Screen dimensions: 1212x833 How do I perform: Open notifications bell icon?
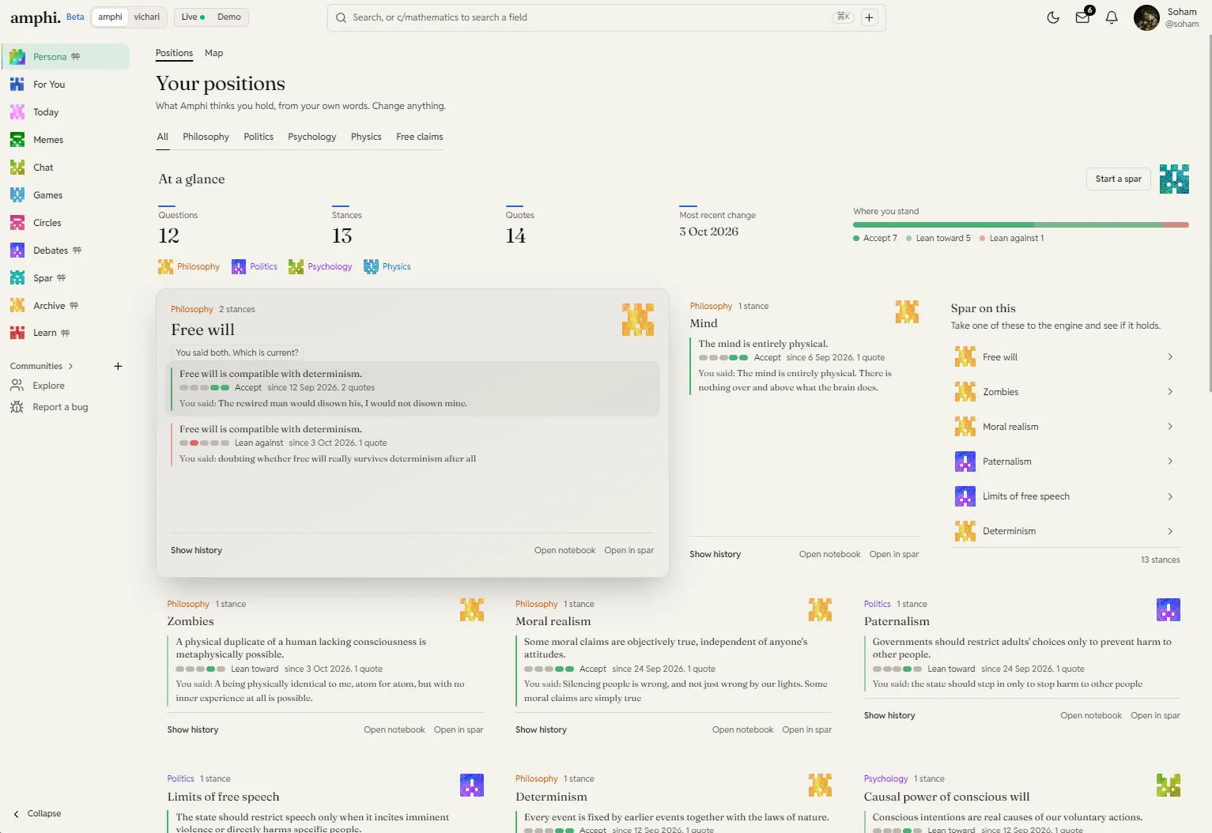[1112, 17]
